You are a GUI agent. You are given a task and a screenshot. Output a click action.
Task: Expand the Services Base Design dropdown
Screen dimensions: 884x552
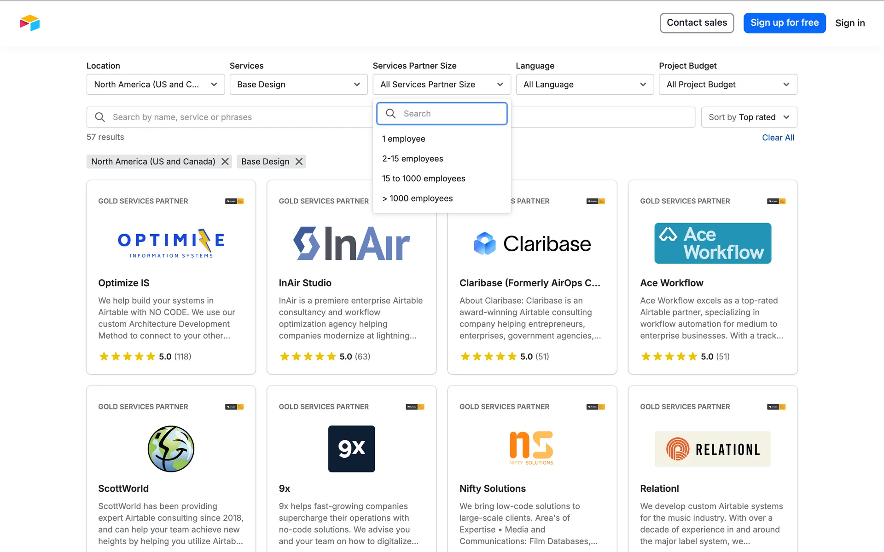click(298, 85)
